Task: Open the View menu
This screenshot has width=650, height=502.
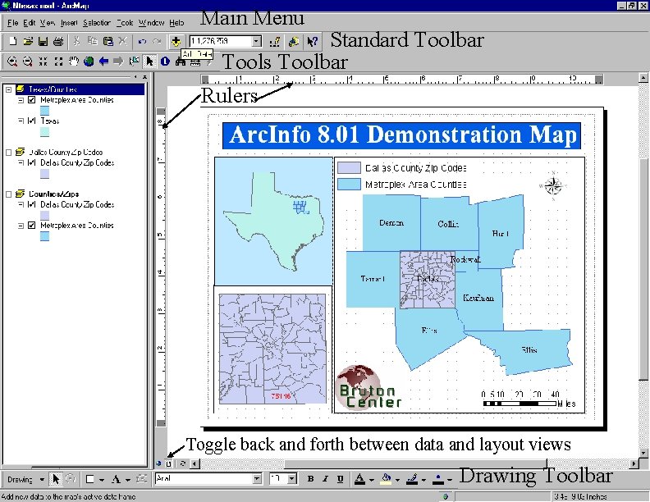Action: click(48, 23)
